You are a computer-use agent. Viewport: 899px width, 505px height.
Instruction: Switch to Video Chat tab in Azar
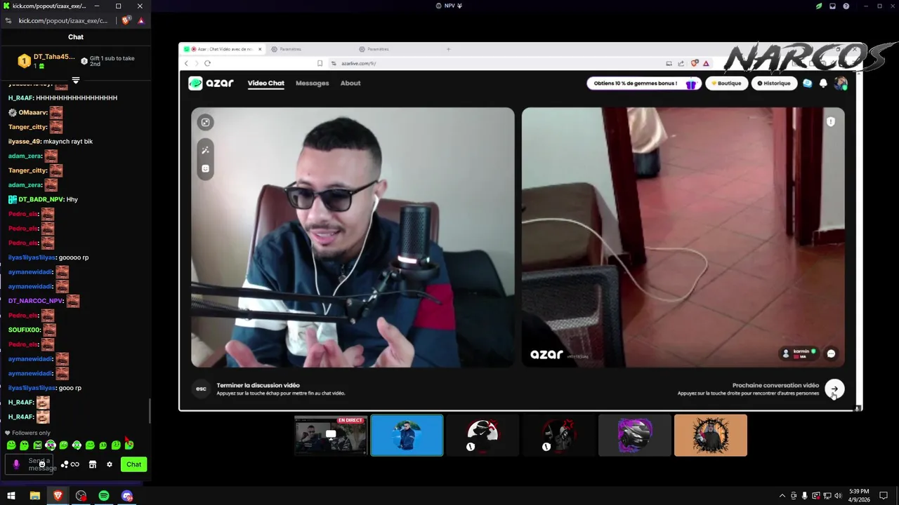(265, 83)
